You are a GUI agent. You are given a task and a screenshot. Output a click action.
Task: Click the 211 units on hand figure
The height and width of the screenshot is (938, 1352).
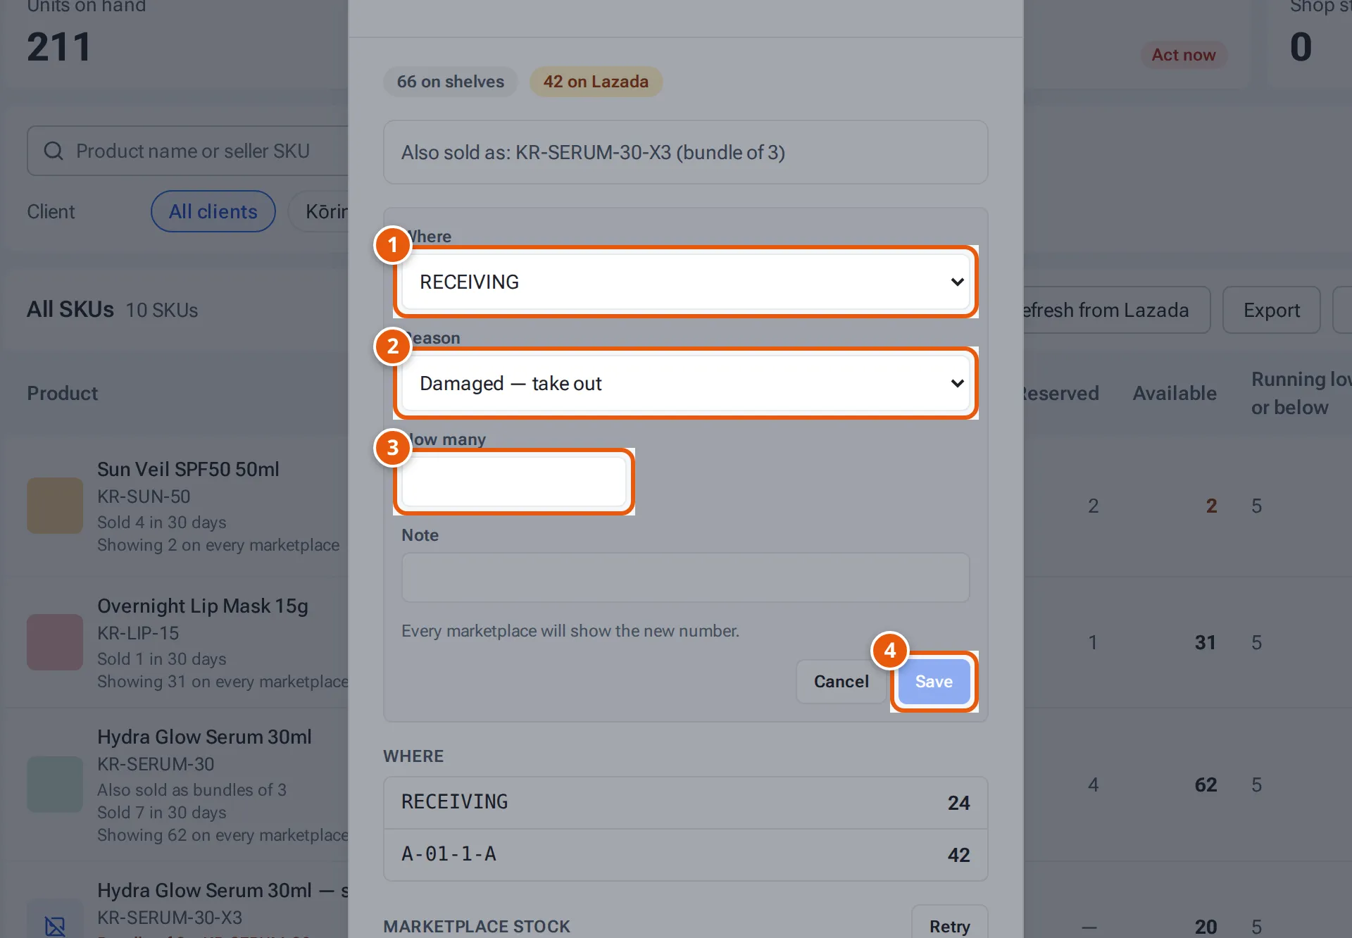59,47
